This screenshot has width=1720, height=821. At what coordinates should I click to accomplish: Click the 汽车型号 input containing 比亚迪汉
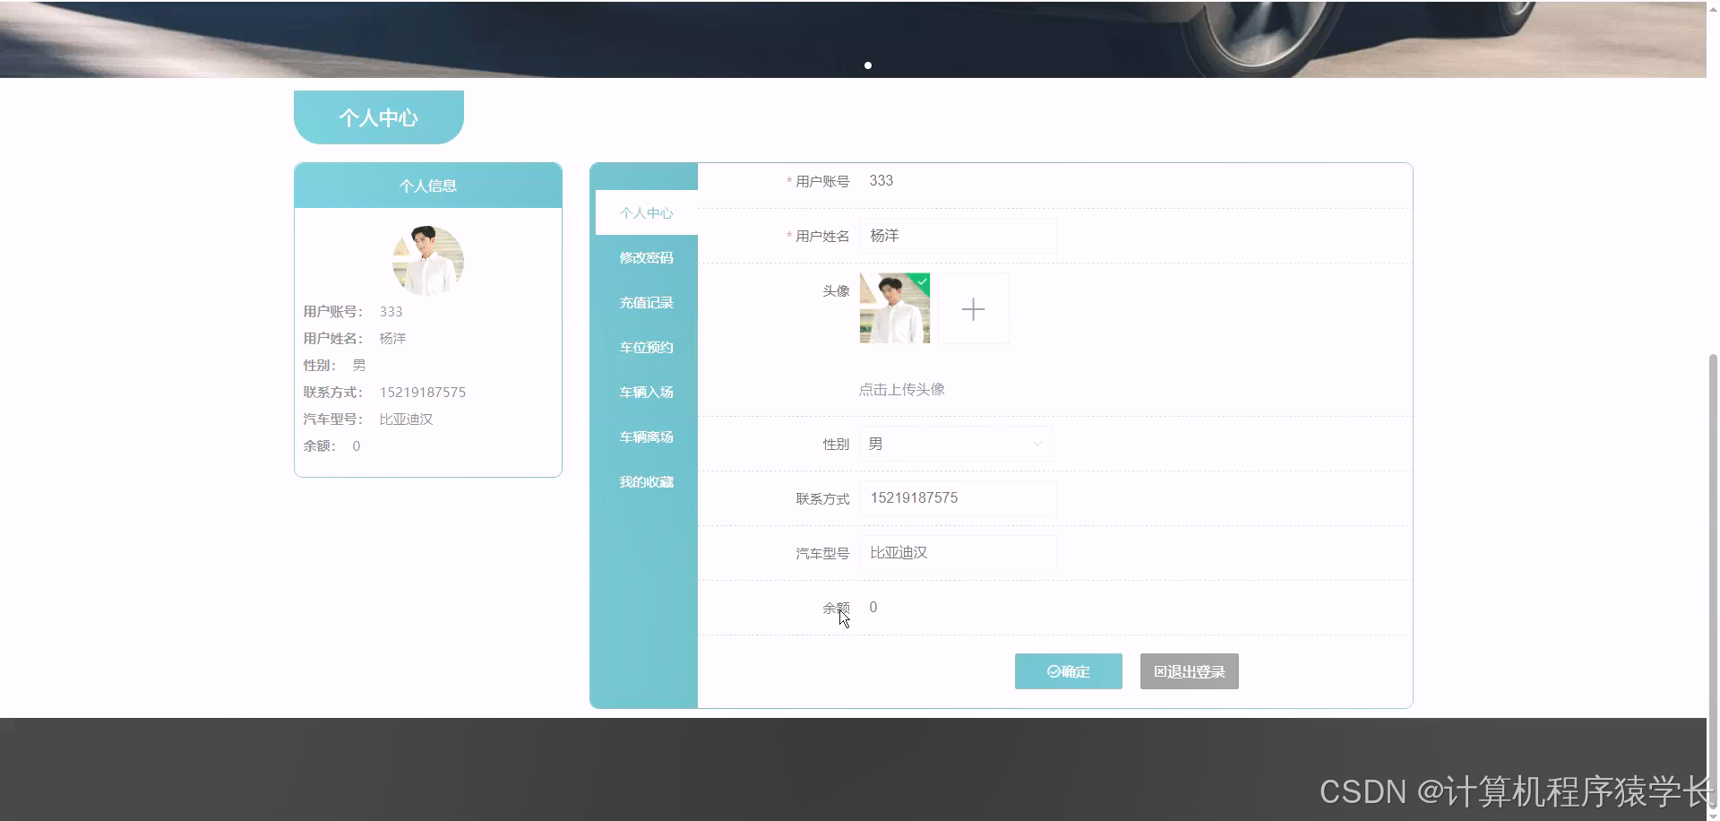(x=958, y=553)
